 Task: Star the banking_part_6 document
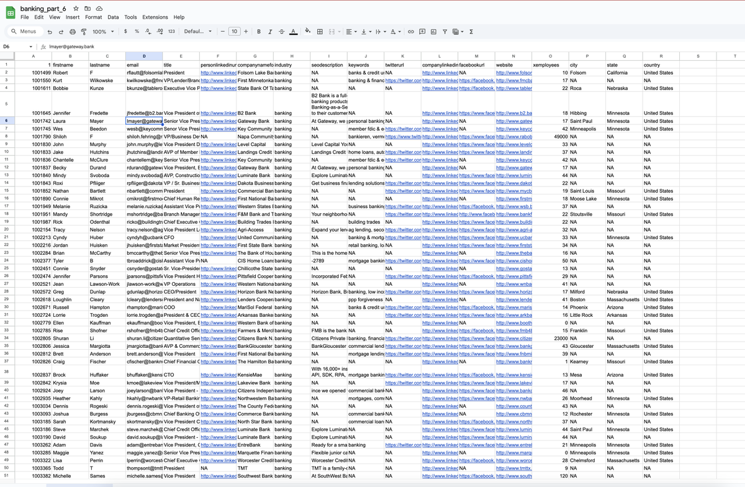click(76, 9)
